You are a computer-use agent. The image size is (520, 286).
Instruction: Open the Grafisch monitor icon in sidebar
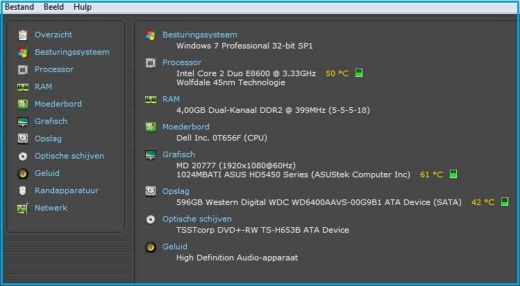coord(22,121)
